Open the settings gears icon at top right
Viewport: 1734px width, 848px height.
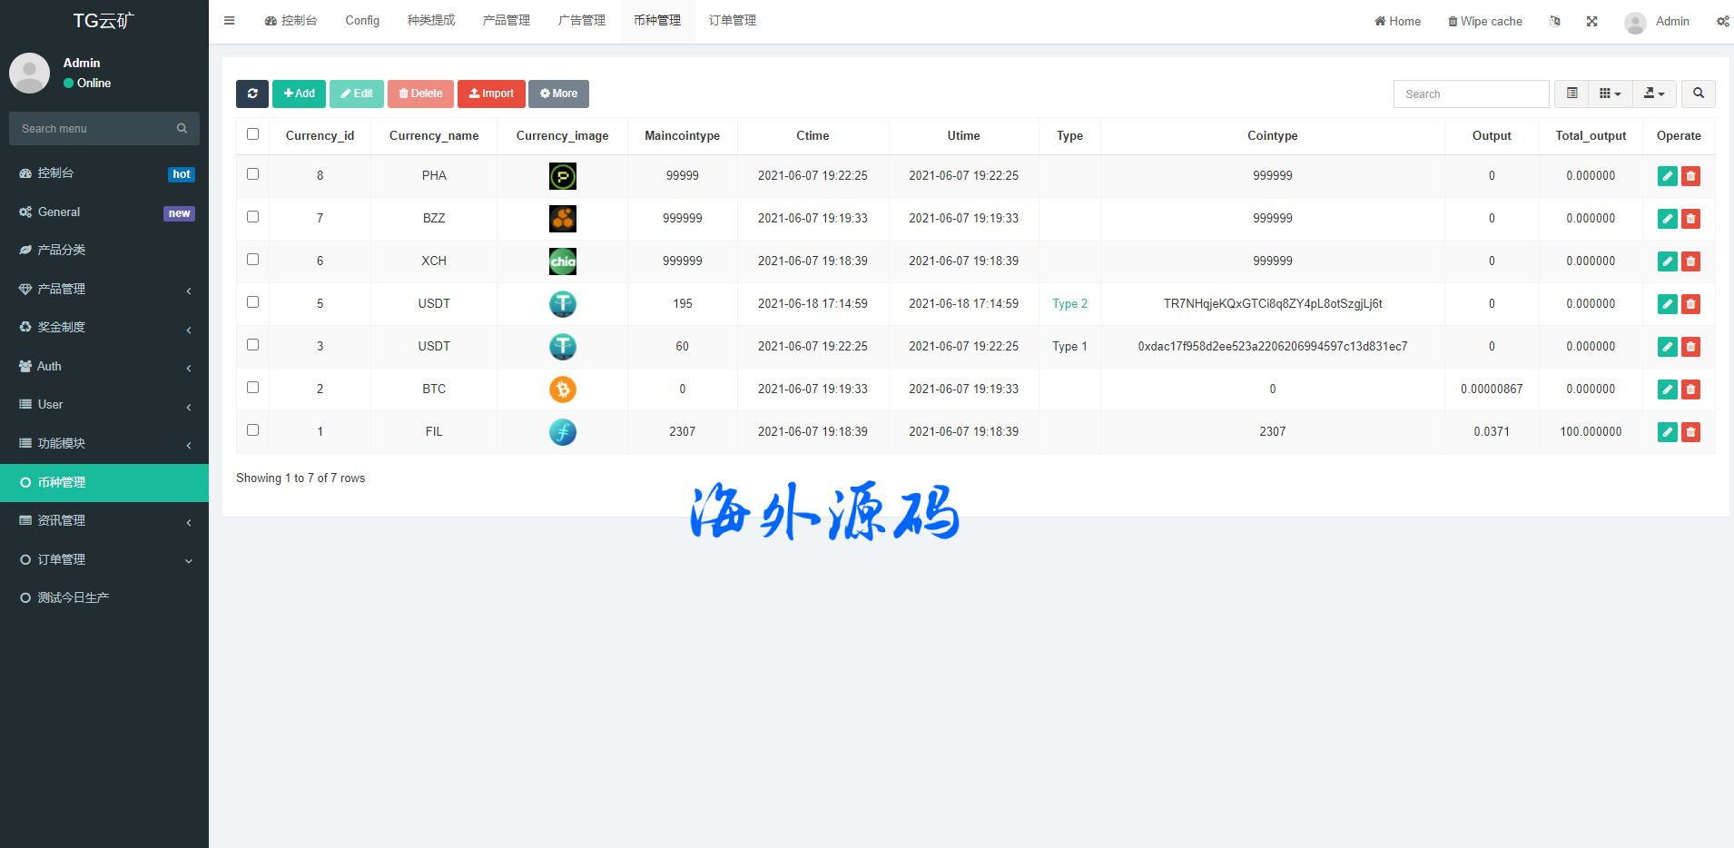coord(1722,22)
